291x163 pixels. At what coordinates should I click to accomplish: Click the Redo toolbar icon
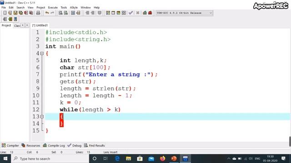click(52, 13)
